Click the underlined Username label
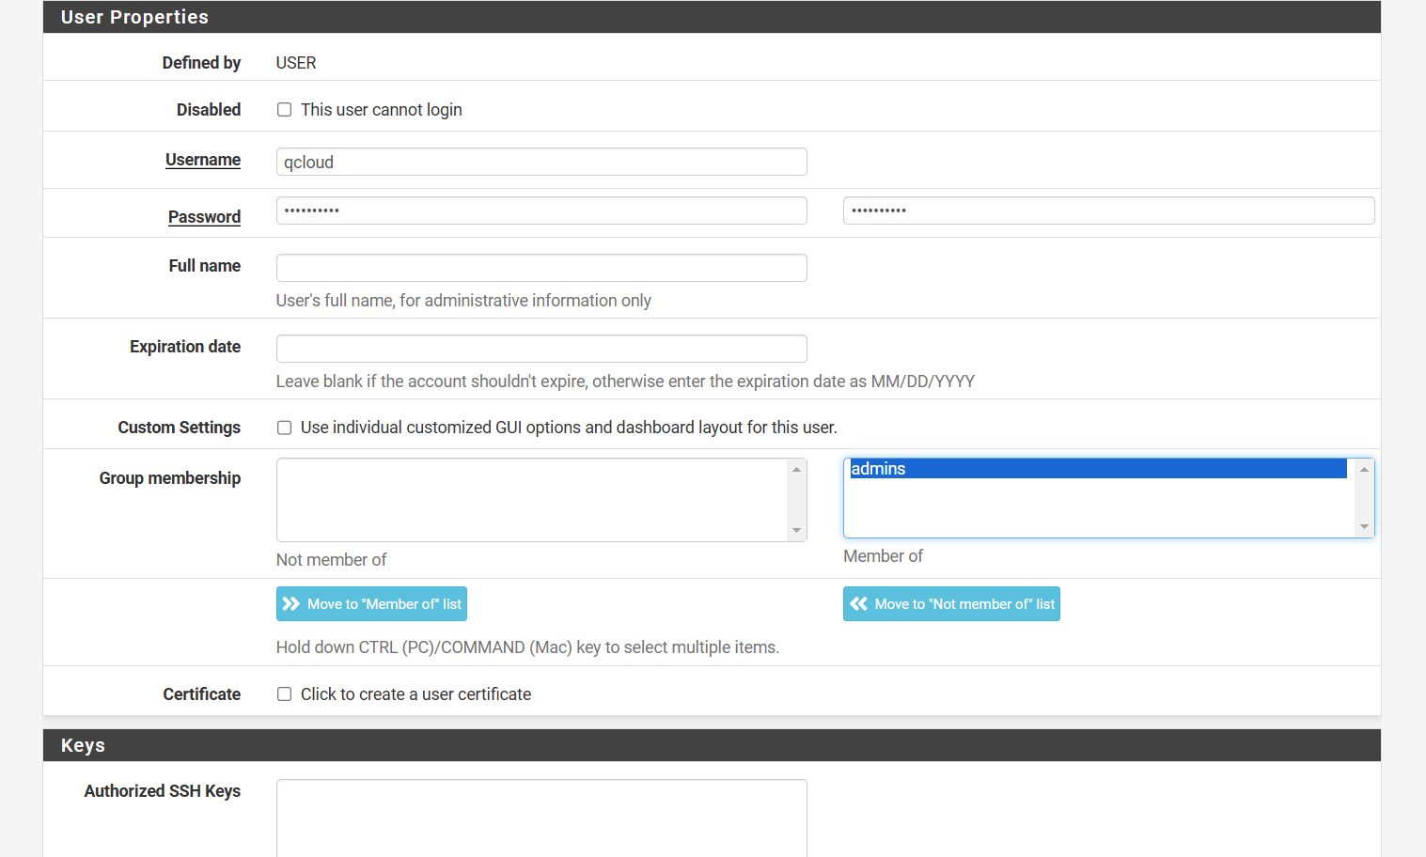The image size is (1426, 857). coord(203,160)
